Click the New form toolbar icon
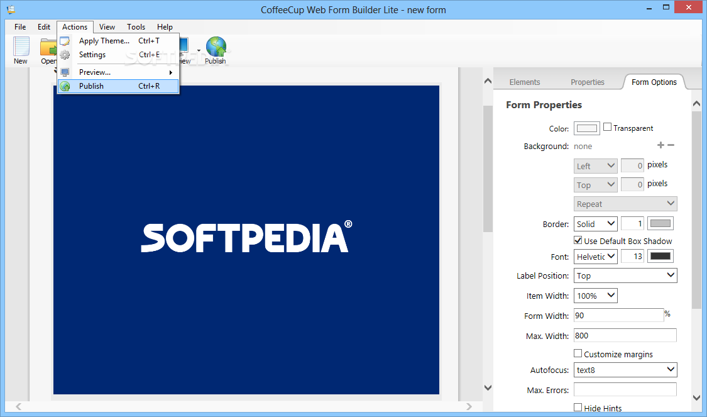 [x=21, y=47]
